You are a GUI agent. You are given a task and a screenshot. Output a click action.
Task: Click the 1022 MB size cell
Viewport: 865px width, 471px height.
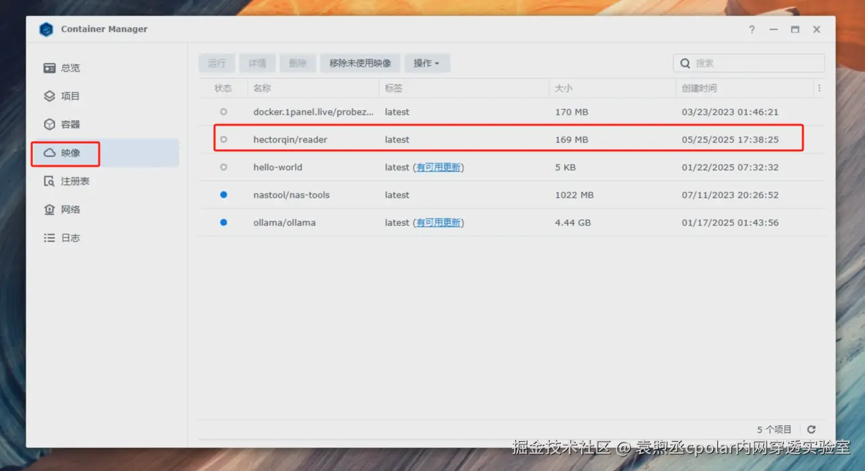574,195
